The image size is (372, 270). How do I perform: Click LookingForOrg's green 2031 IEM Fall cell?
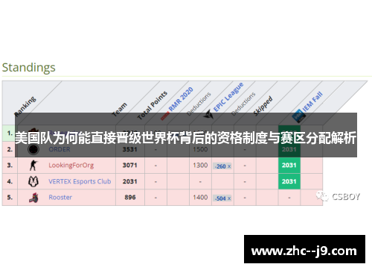point(289,166)
